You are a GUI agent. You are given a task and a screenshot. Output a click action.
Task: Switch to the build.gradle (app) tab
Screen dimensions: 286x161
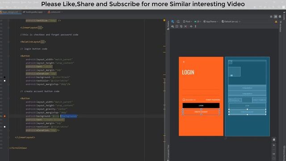(33, 12)
